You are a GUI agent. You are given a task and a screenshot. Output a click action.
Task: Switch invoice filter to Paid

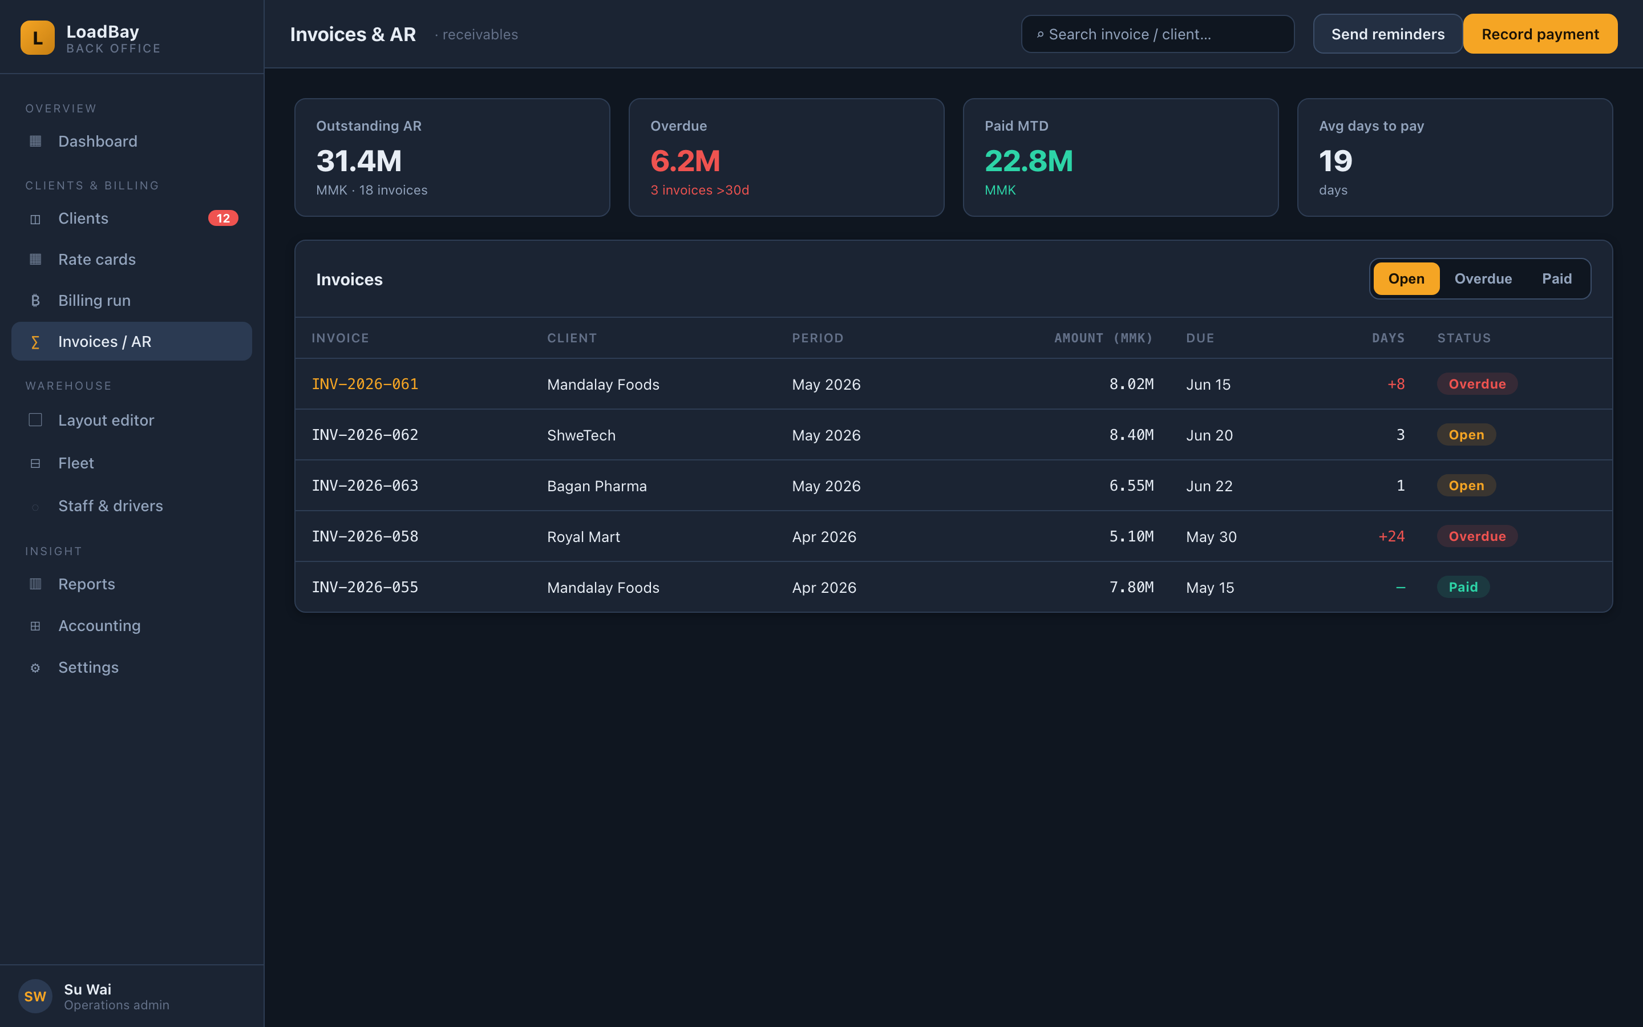point(1556,278)
